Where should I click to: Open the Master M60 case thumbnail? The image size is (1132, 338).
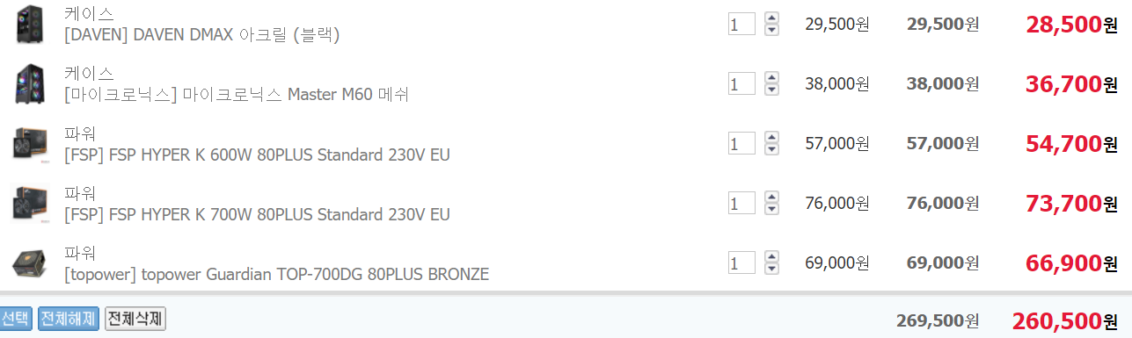click(x=30, y=84)
